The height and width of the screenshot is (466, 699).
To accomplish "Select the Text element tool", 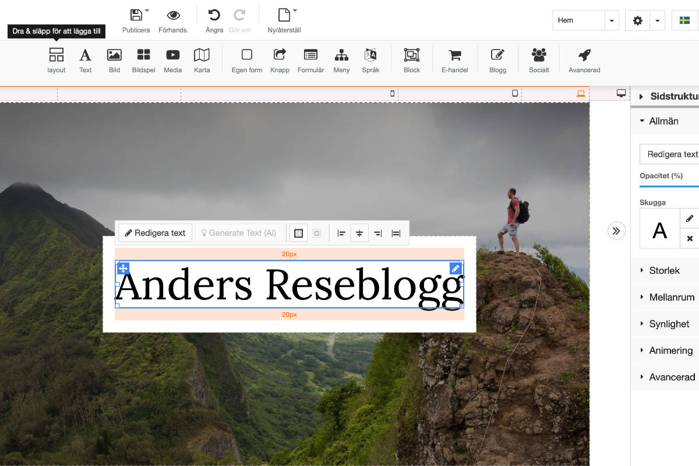I will pyautogui.click(x=86, y=61).
